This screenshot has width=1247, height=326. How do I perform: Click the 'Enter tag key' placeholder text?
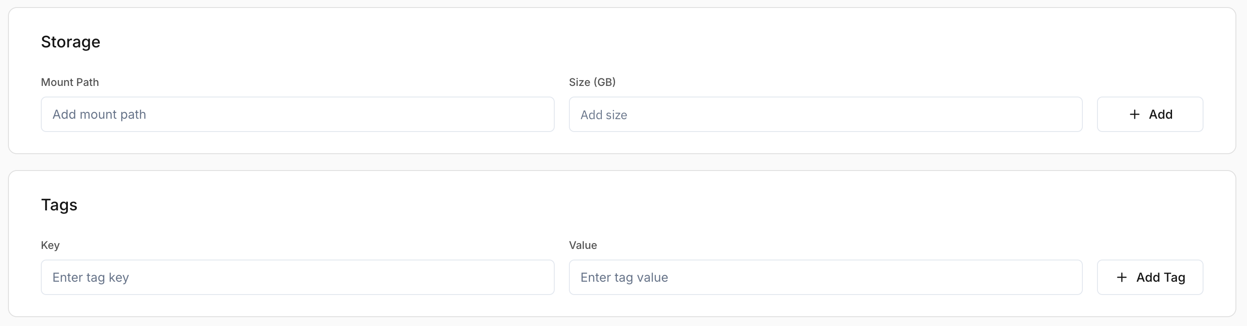(x=91, y=277)
